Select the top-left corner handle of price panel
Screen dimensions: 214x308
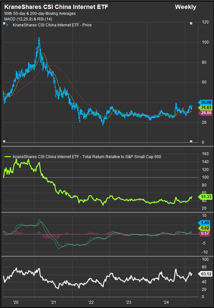tap(4, 23)
